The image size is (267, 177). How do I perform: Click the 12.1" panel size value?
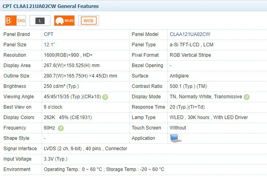[50, 45]
